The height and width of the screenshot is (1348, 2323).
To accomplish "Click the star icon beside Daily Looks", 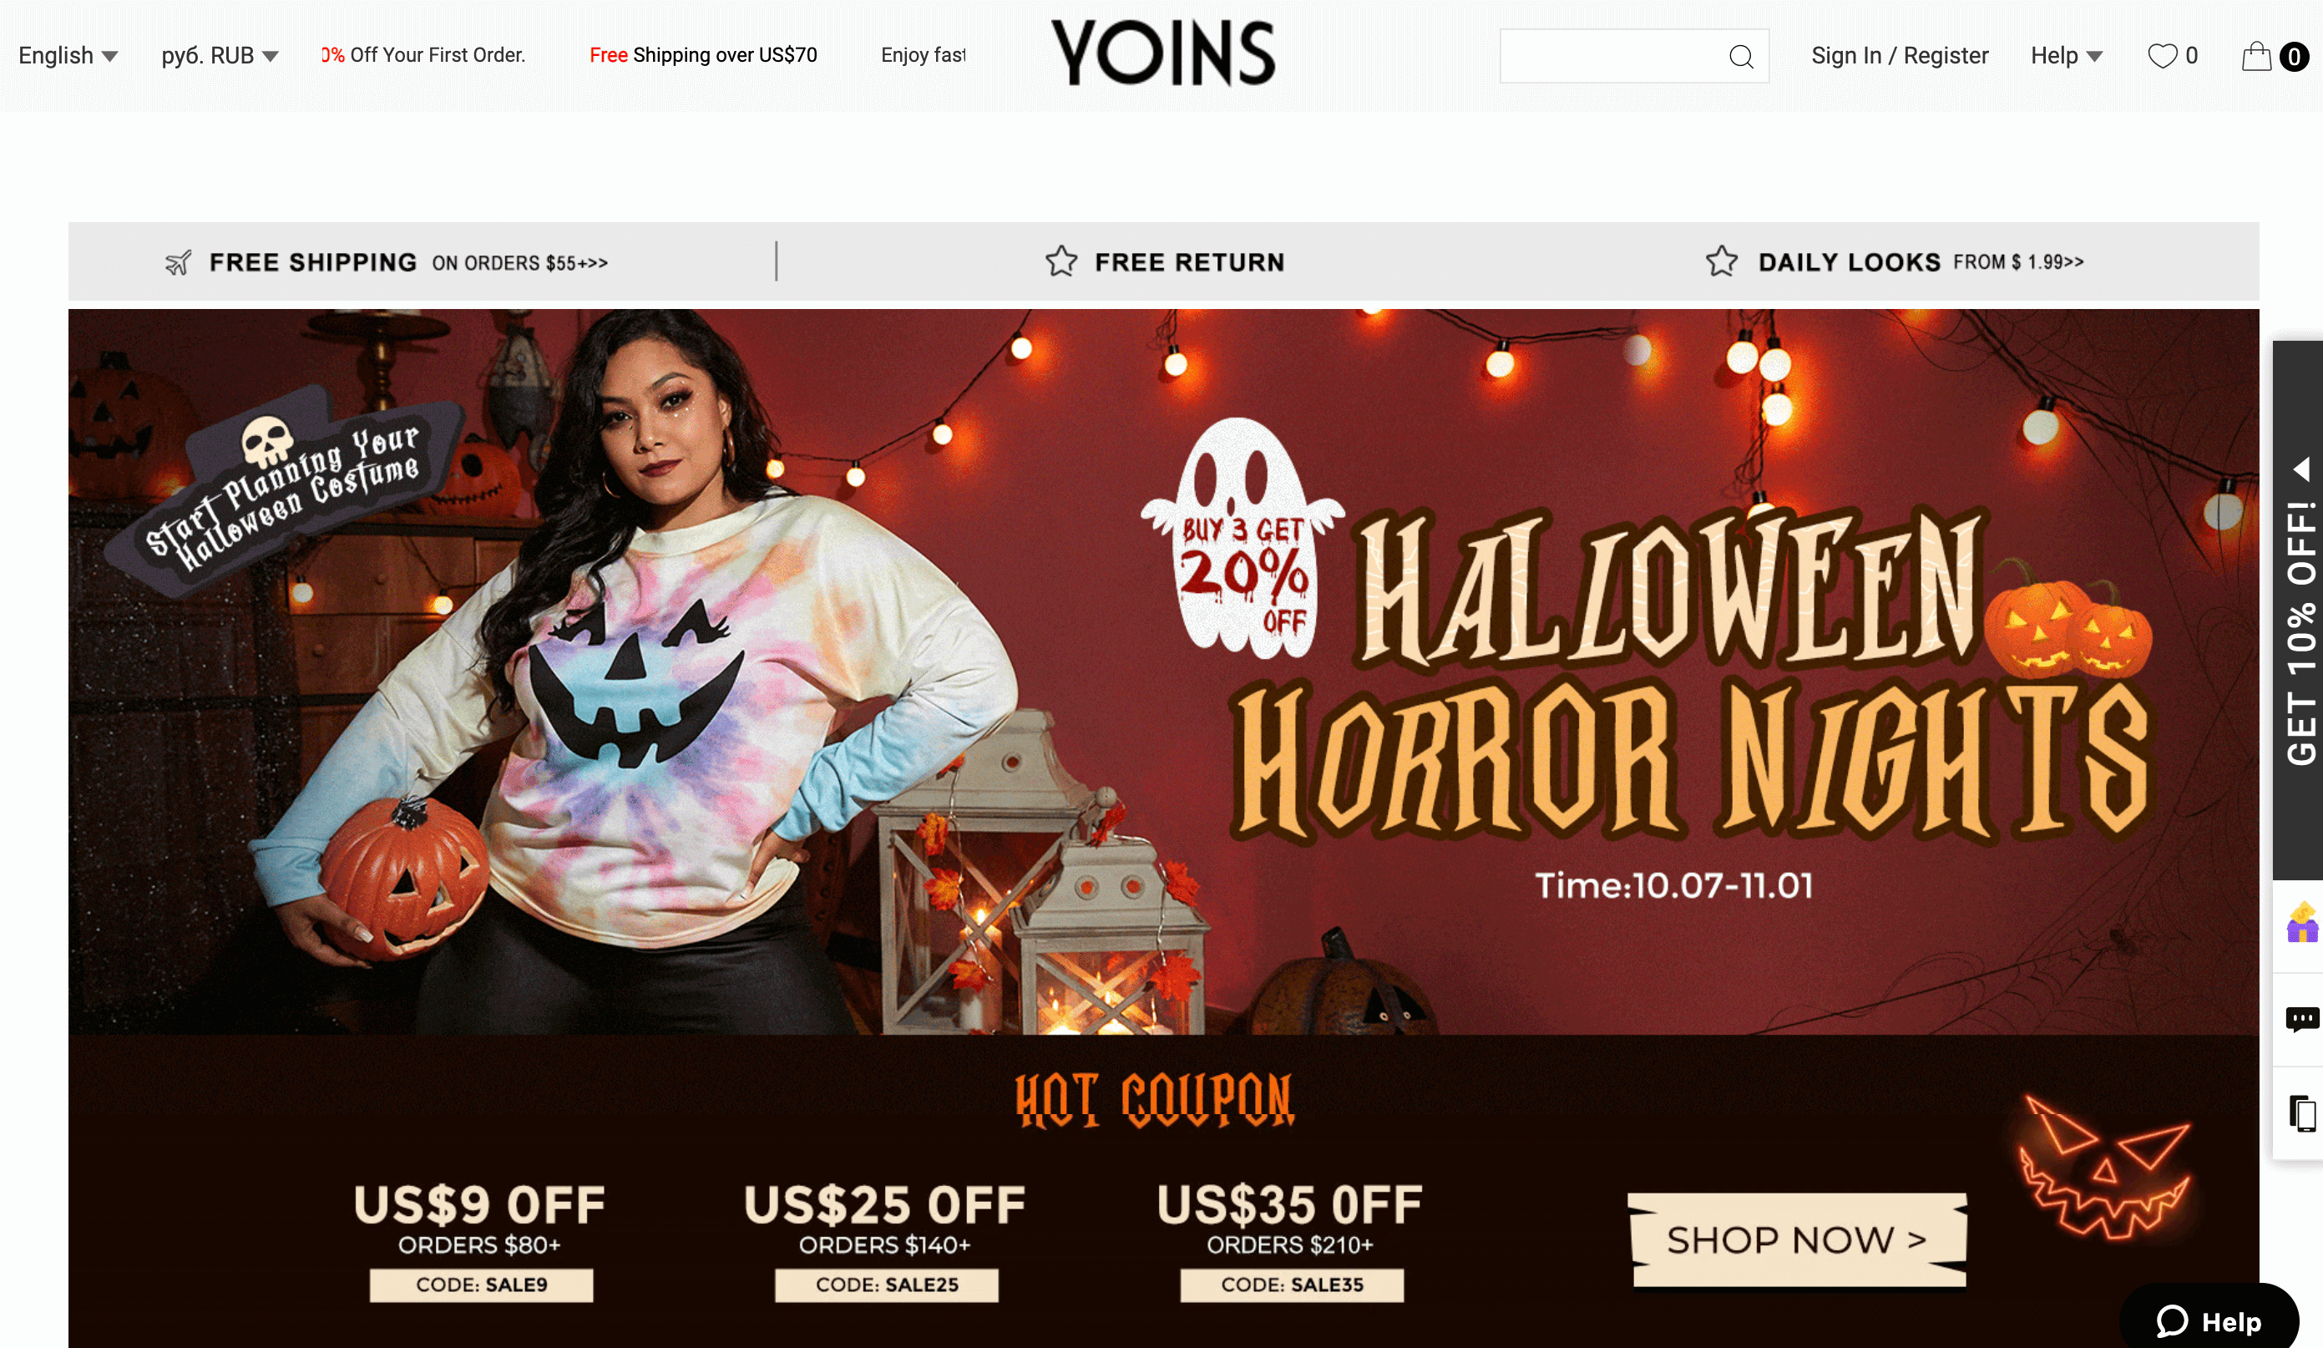I will point(1721,262).
